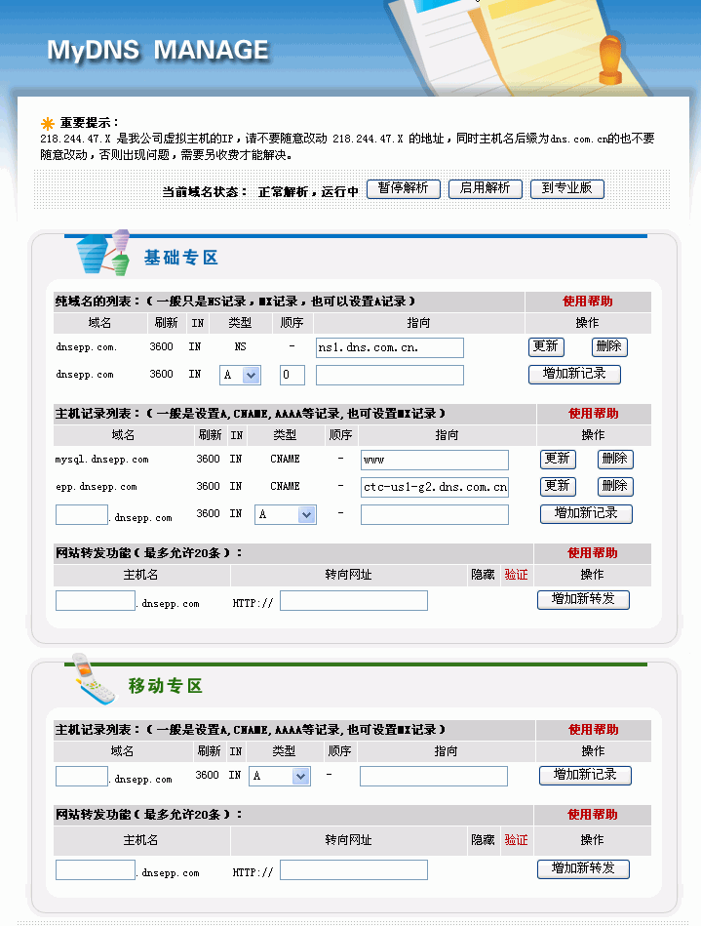Add new record in pure domain list
Viewport: 701px width, 926px height.
tap(574, 374)
